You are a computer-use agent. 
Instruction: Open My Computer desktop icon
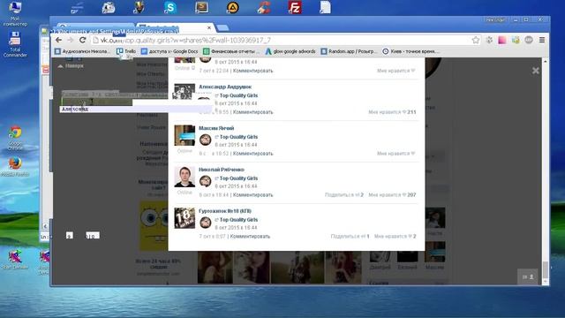[x=15, y=14]
